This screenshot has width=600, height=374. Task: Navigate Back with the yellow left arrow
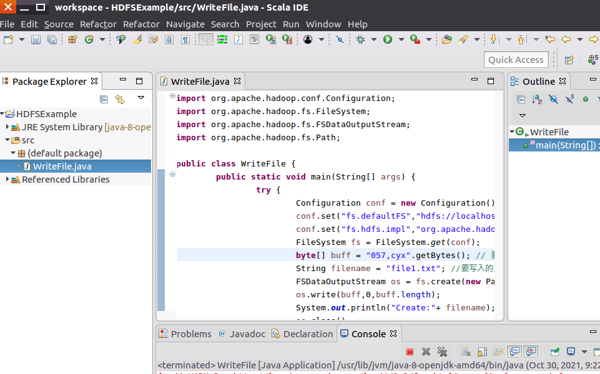coord(566,39)
